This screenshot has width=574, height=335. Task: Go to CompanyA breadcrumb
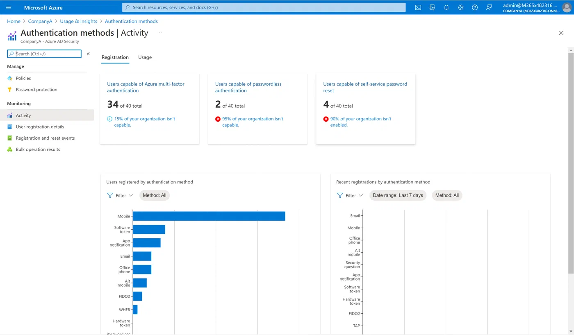(40, 21)
